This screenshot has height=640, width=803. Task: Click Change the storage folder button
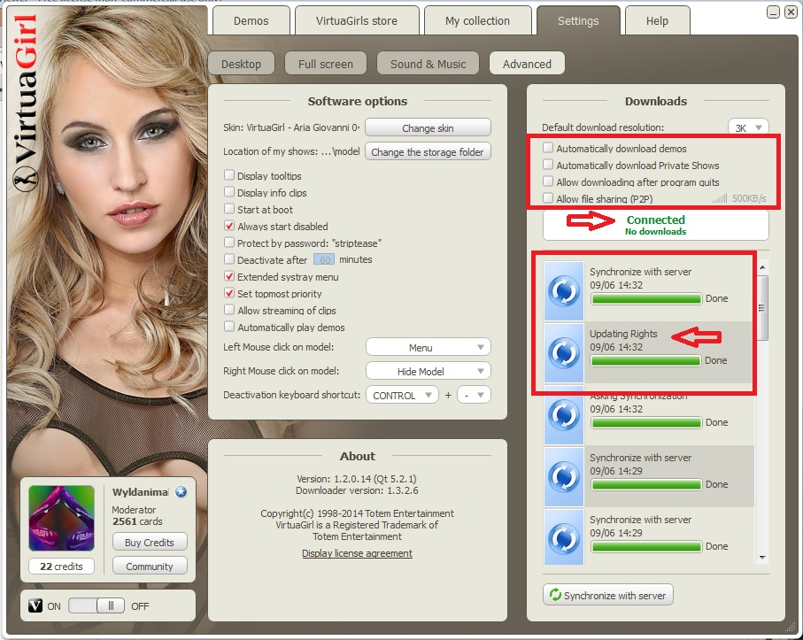(x=428, y=151)
